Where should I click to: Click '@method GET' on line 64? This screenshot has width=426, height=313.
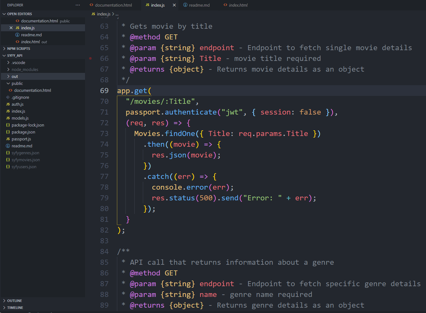click(154, 37)
